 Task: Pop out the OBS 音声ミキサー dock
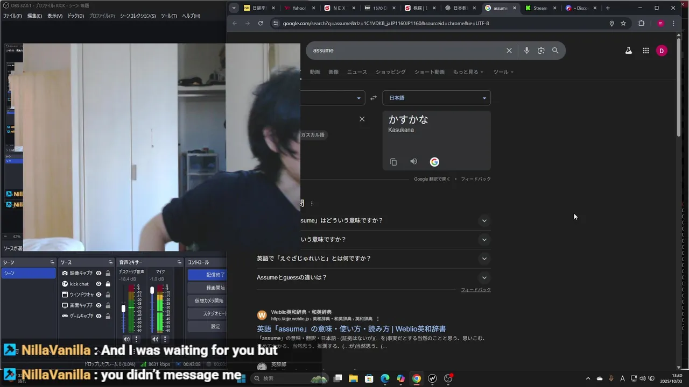coord(179,262)
